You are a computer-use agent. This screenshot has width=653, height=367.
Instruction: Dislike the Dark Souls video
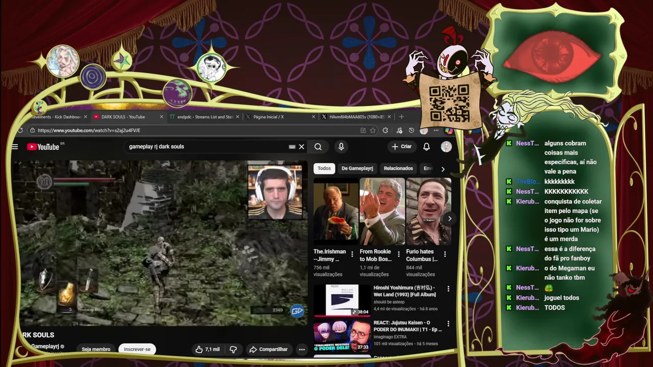point(233,349)
